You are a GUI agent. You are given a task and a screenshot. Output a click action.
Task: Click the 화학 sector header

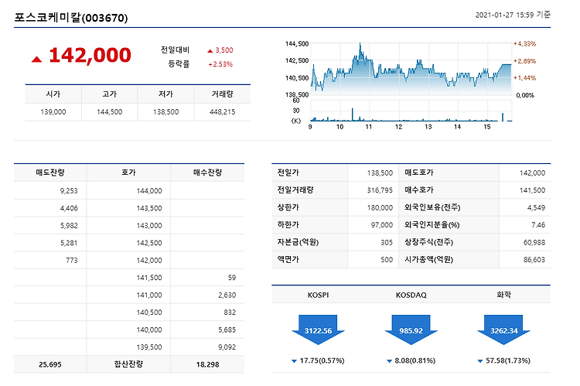click(503, 295)
